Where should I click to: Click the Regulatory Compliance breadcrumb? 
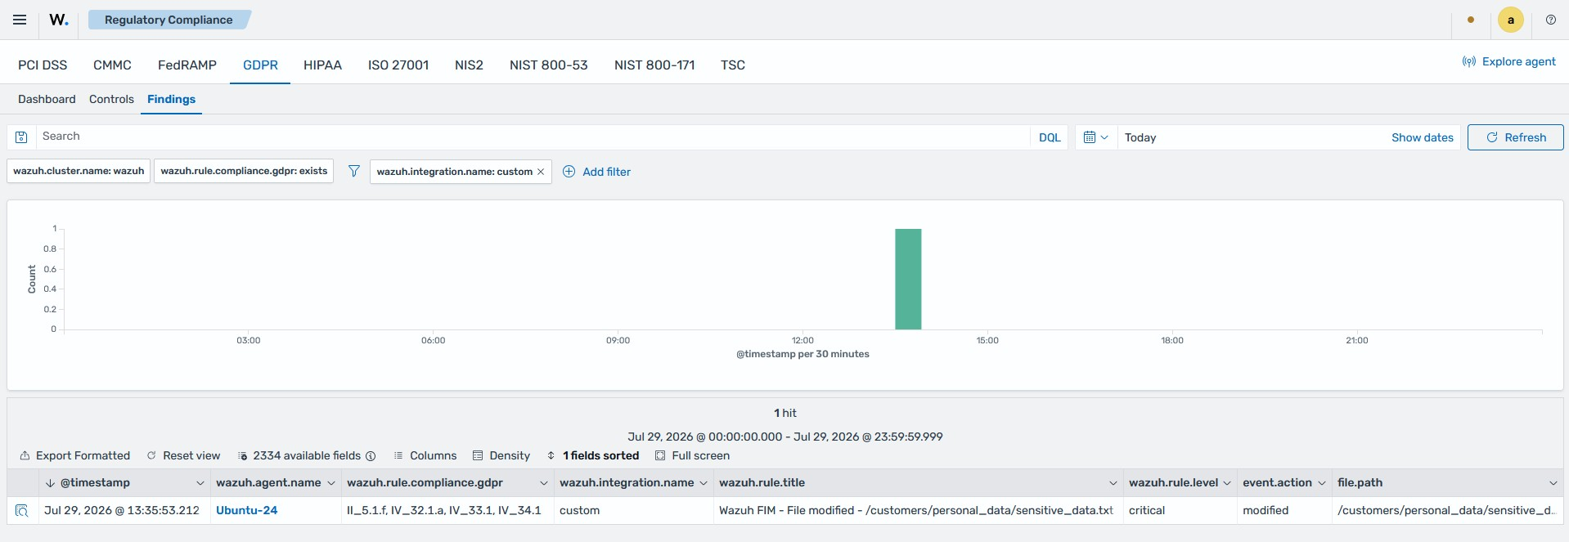[x=169, y=20]
